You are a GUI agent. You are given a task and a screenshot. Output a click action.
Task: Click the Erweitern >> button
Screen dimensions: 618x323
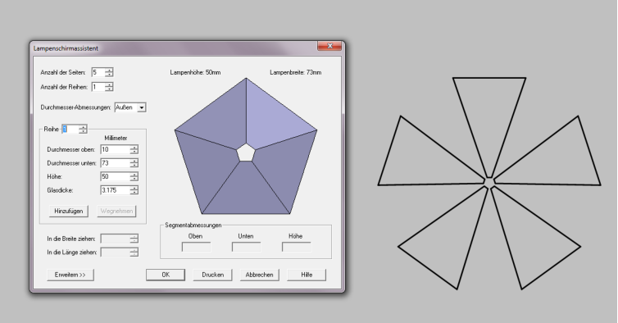(70, 275)
